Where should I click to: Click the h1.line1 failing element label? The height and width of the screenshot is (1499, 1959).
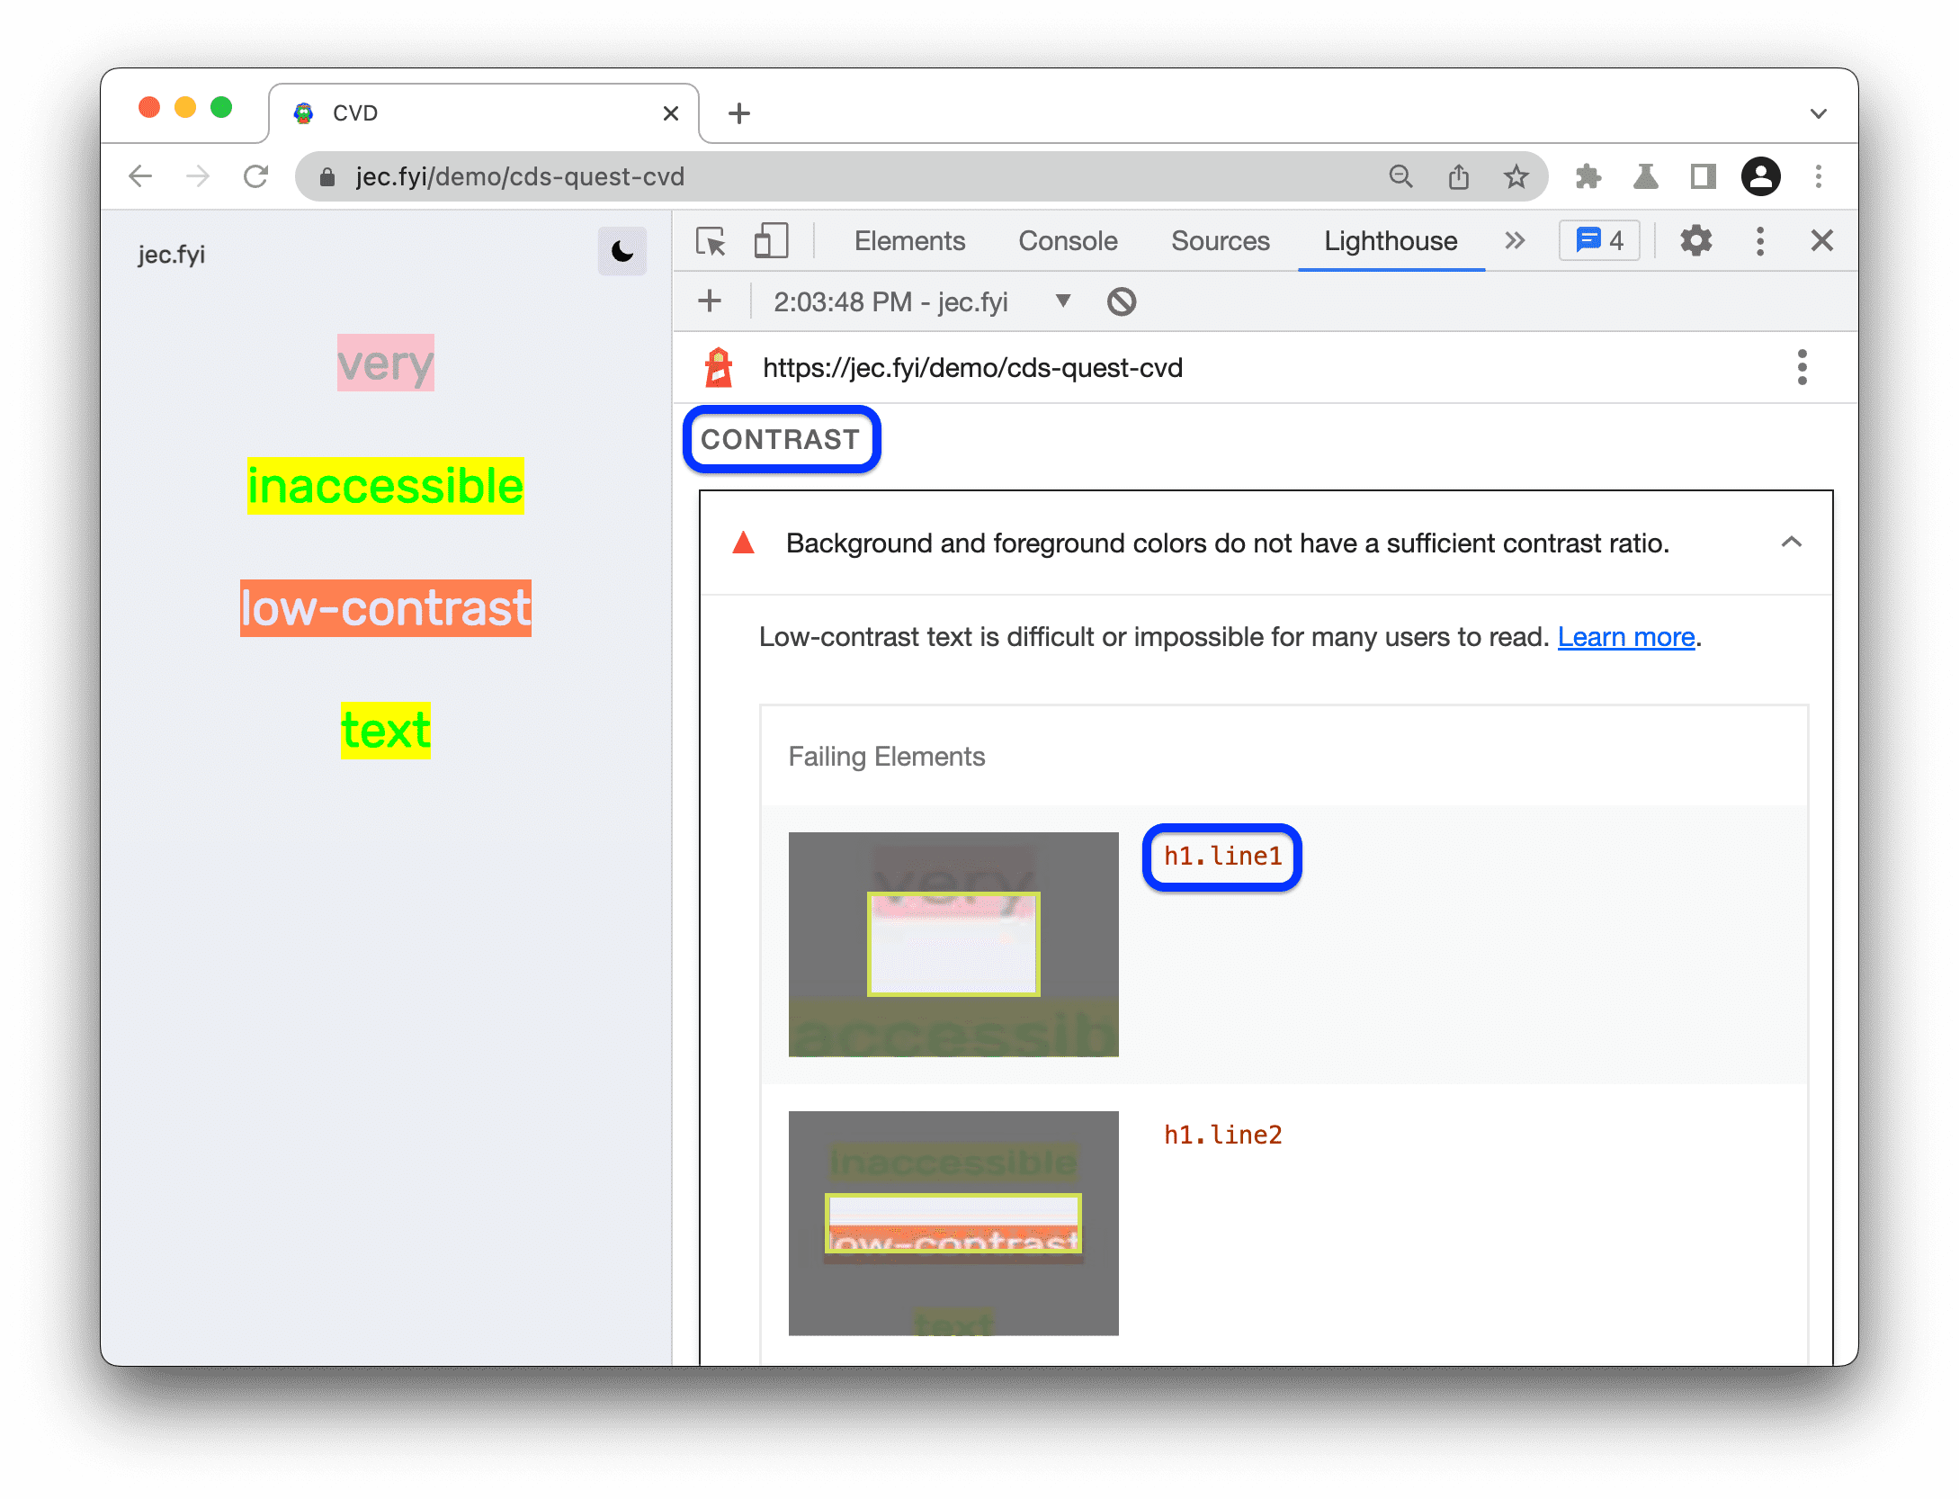(1224, 857)
